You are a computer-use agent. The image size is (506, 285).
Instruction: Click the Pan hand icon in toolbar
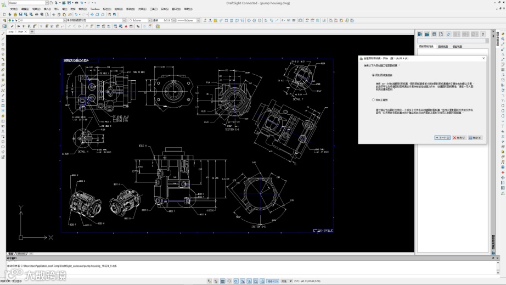click(x=91, y=14)
